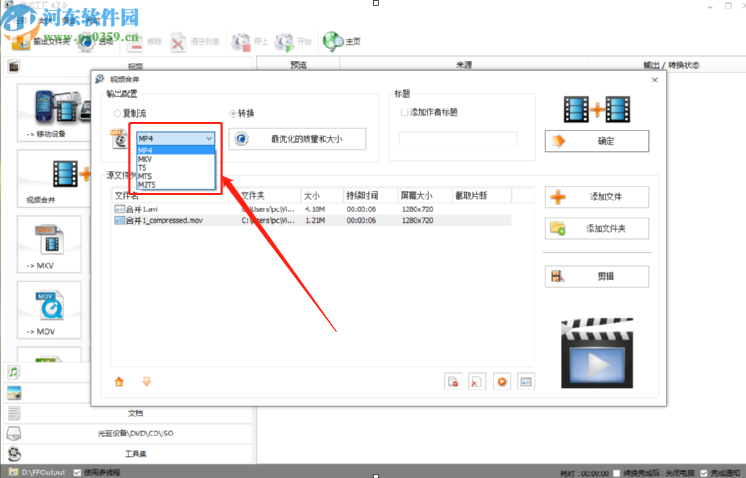Choose TS in the format list
Screen dimensions: 746x478
(x=176, y=168)
